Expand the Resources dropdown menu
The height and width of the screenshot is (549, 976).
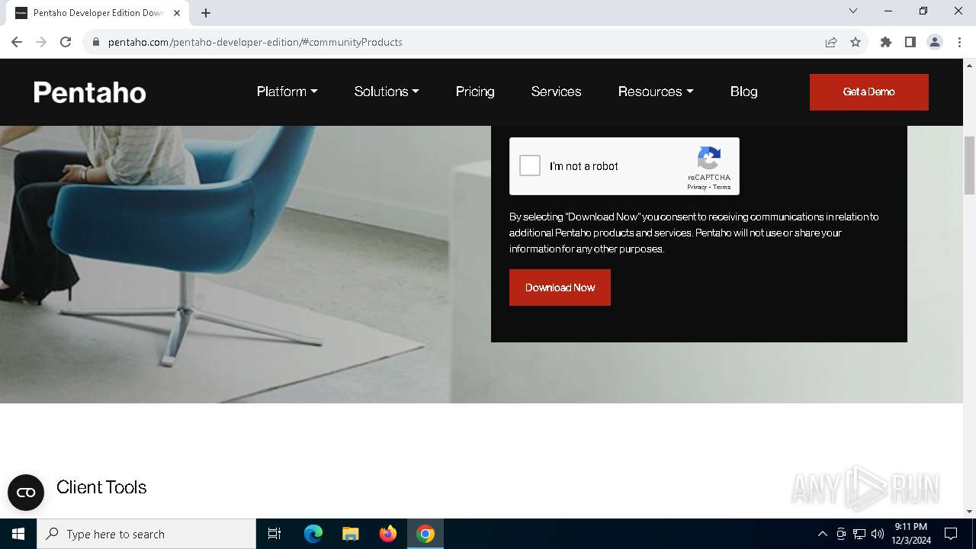656,91
